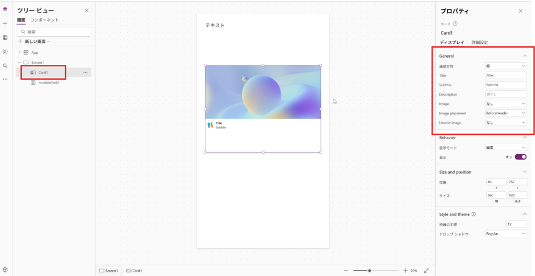Image resolution: width=535 pixels, height=276 pixels.
Task: Open the 通信方向 dropdown
Action: pos(505,66)
